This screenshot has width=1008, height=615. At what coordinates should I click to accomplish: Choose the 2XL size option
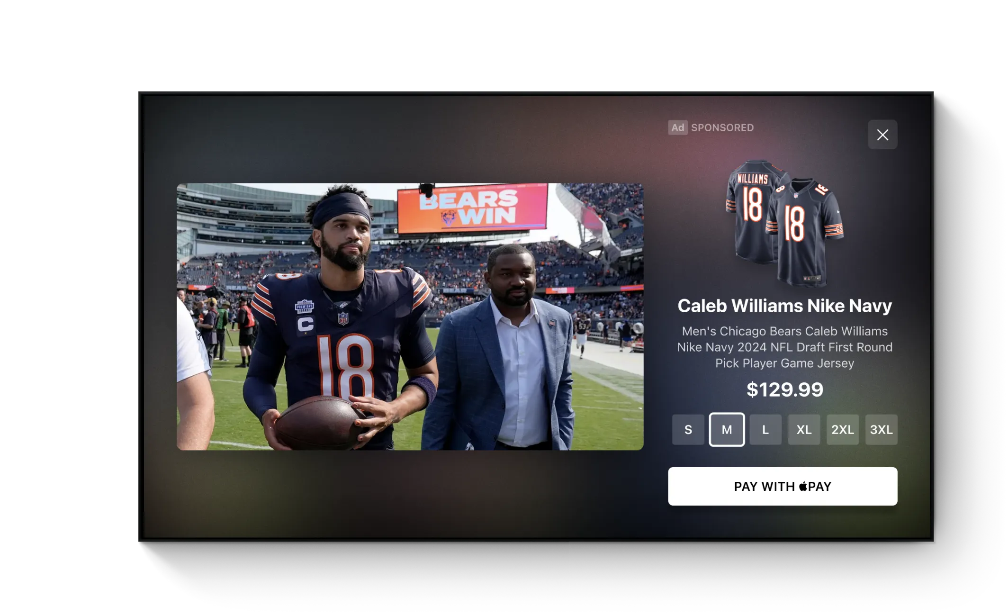(843, 430)
